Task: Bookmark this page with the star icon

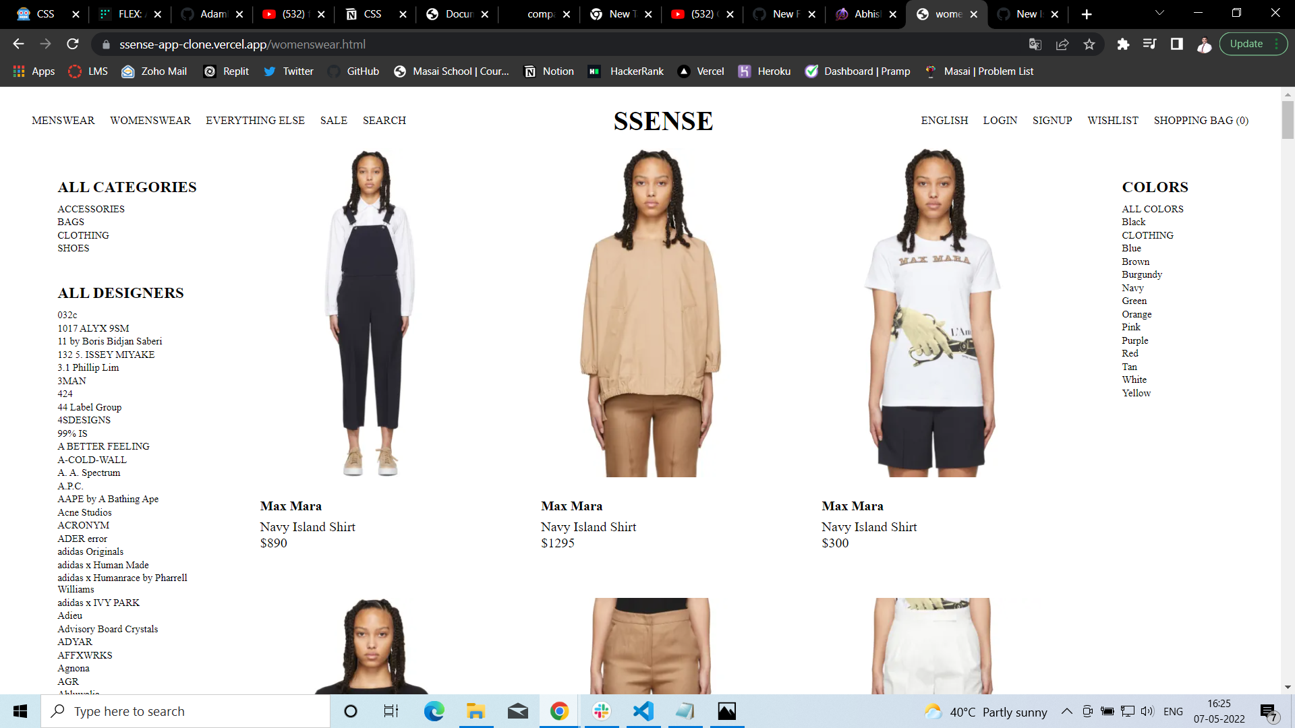Action: pyautogui.click(x=1089, y=44)
